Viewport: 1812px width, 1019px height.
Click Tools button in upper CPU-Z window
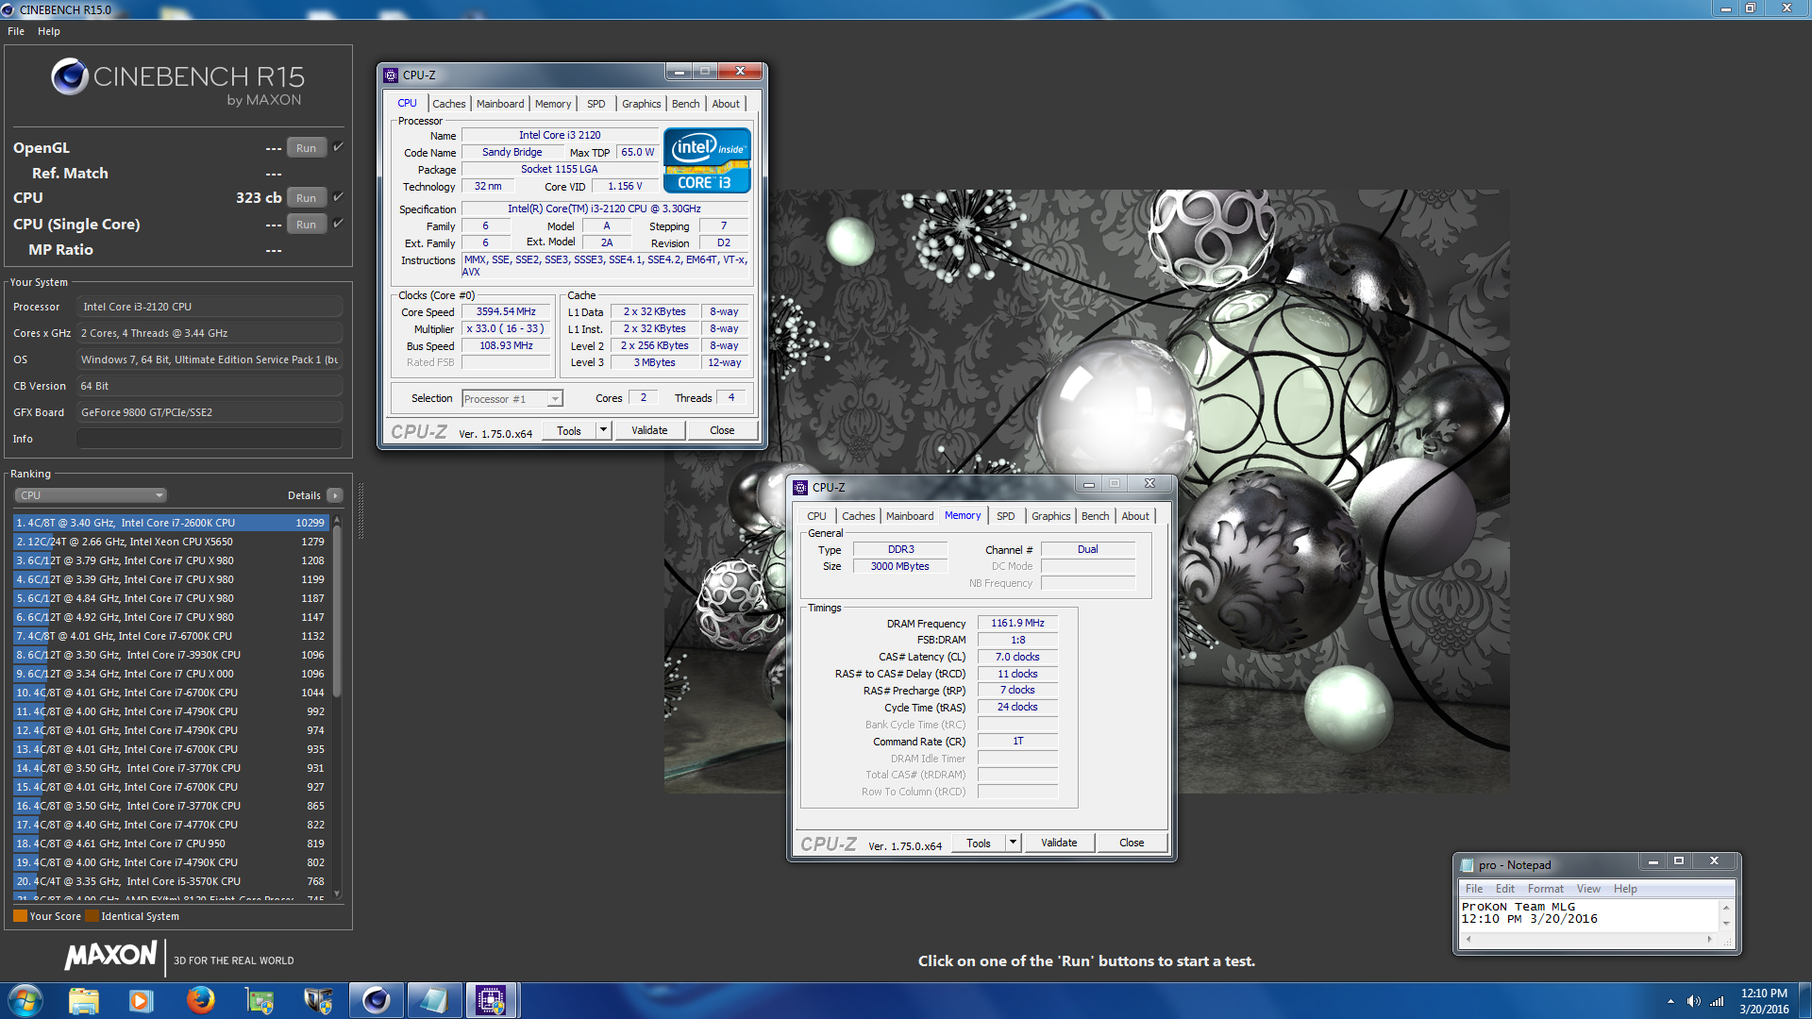pos(569,430)
